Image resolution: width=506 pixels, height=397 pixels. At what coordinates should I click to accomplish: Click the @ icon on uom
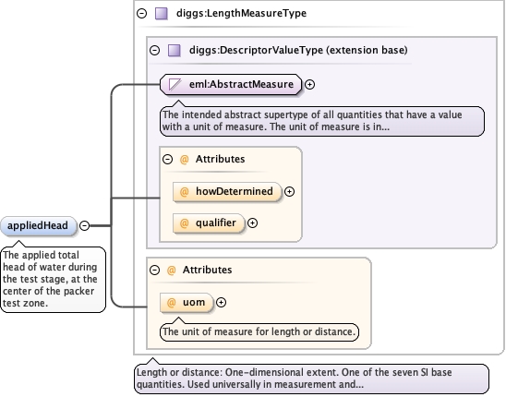point(171,303)
